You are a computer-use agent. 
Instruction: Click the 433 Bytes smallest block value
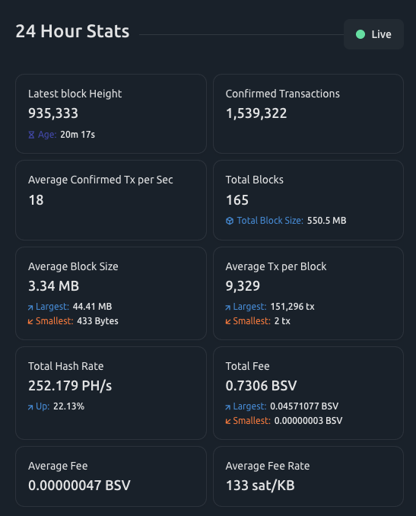[97, 321]
